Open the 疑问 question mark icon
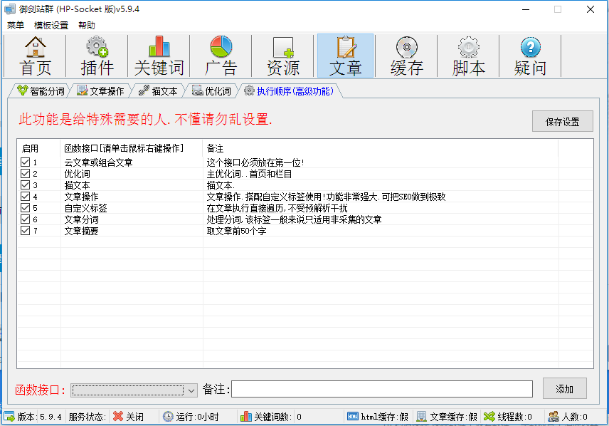 tap(530, 56)
